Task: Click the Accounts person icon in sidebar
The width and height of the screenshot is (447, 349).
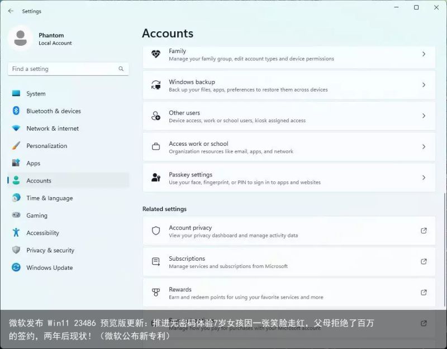Action: click(x=16, y=180)
